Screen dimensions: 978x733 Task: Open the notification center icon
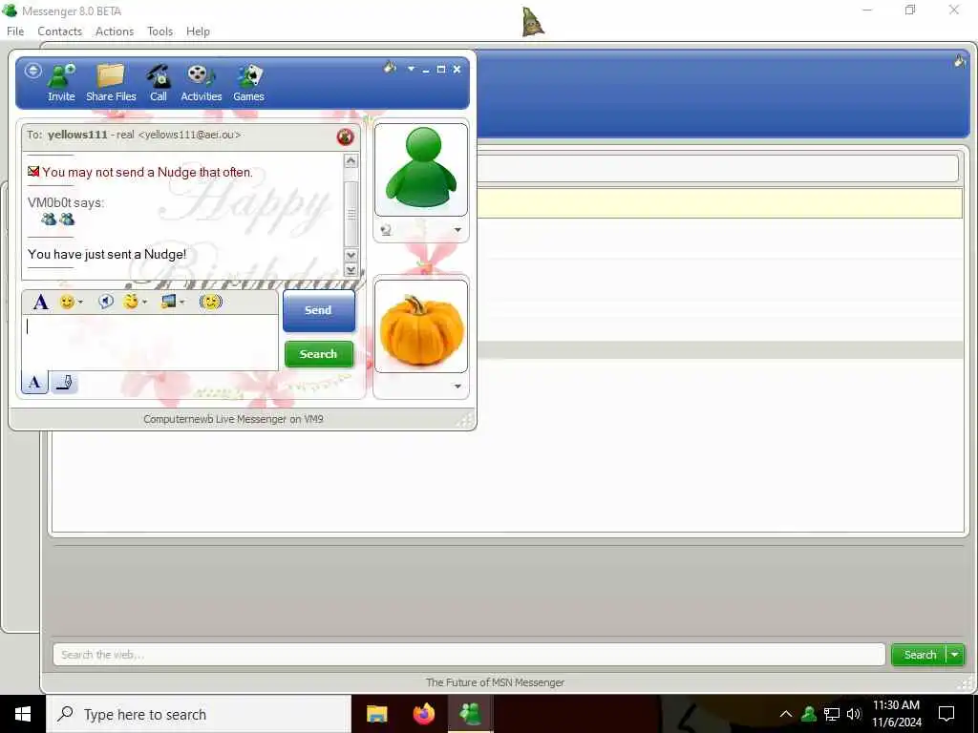[946, 714]
